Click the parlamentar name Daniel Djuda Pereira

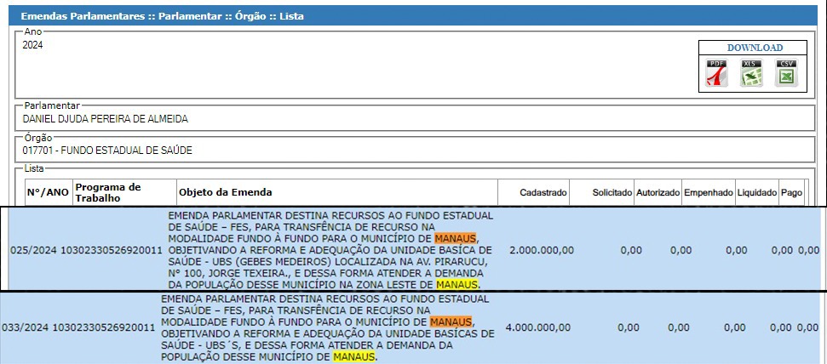pos(105,119)
